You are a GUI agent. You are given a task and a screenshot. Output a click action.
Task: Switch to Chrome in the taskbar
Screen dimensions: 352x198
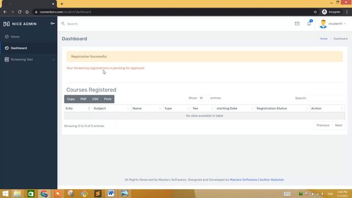click(x=44, y=194)
